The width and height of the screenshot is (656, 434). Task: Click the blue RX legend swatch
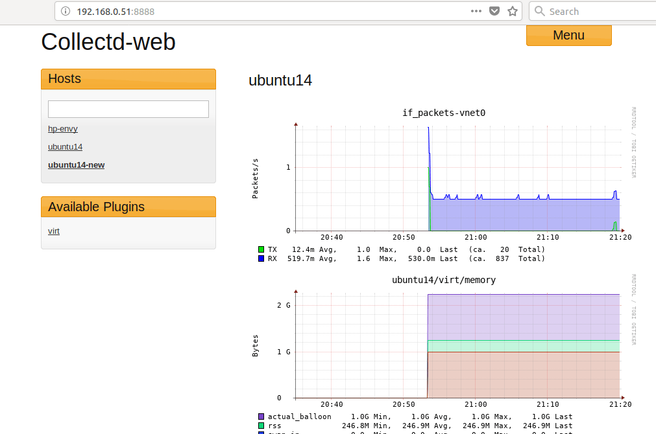coord(261,258)
